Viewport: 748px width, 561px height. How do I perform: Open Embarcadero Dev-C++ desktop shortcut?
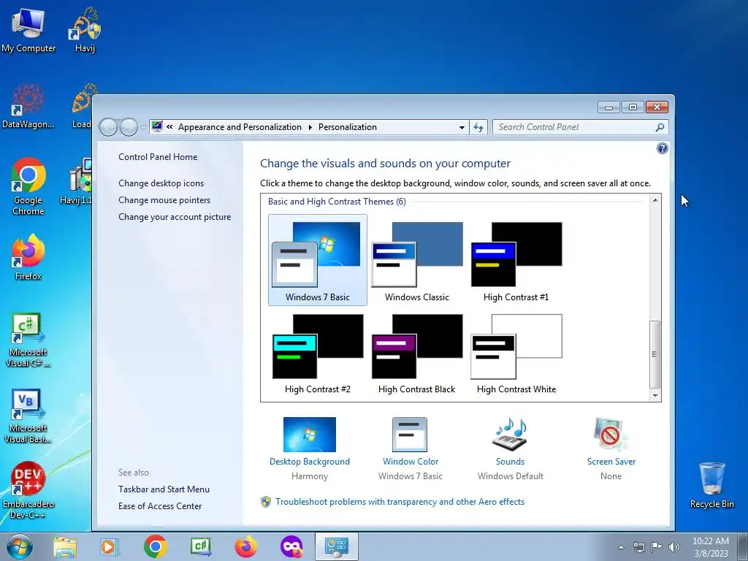tap(28, 491)
